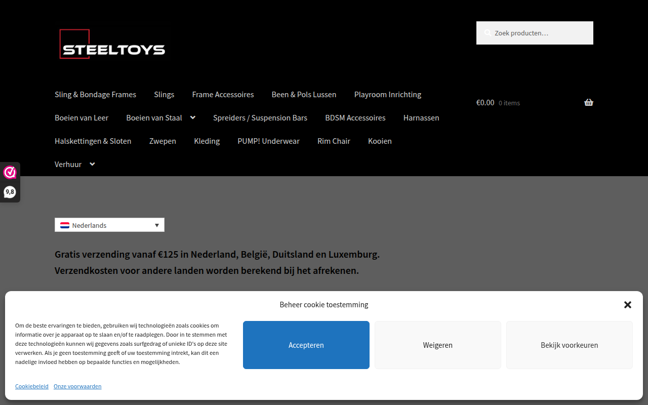Open Playroom Inrichting page

pos(388,95)
